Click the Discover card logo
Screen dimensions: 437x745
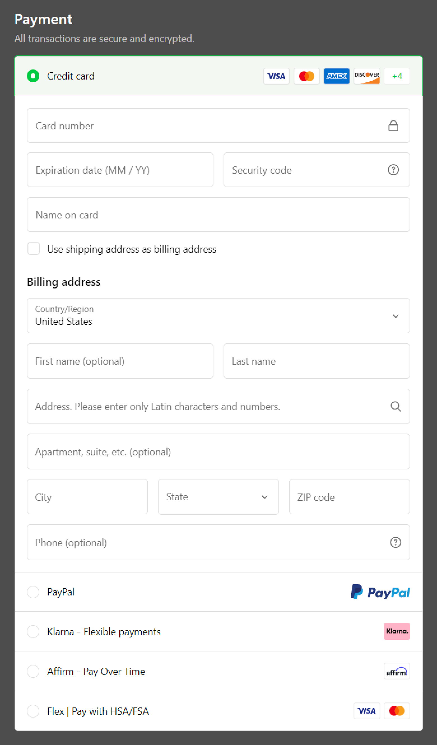(x=367, y=76)
